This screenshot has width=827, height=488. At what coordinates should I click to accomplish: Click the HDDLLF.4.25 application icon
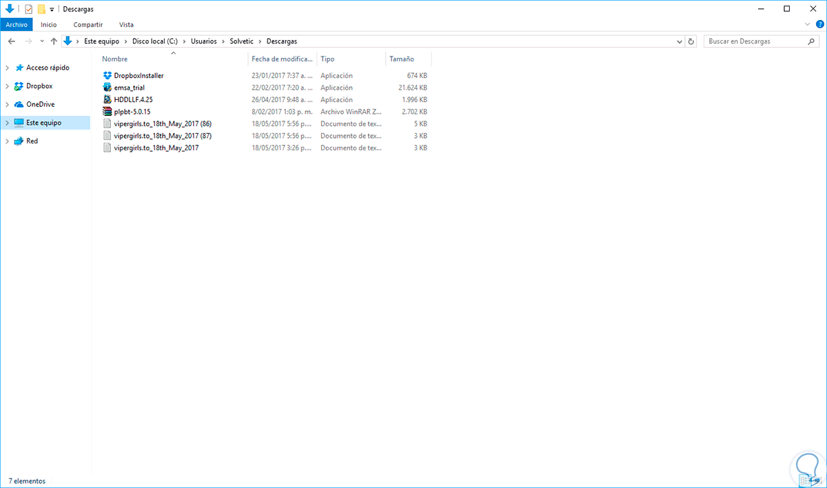[107, 99]
